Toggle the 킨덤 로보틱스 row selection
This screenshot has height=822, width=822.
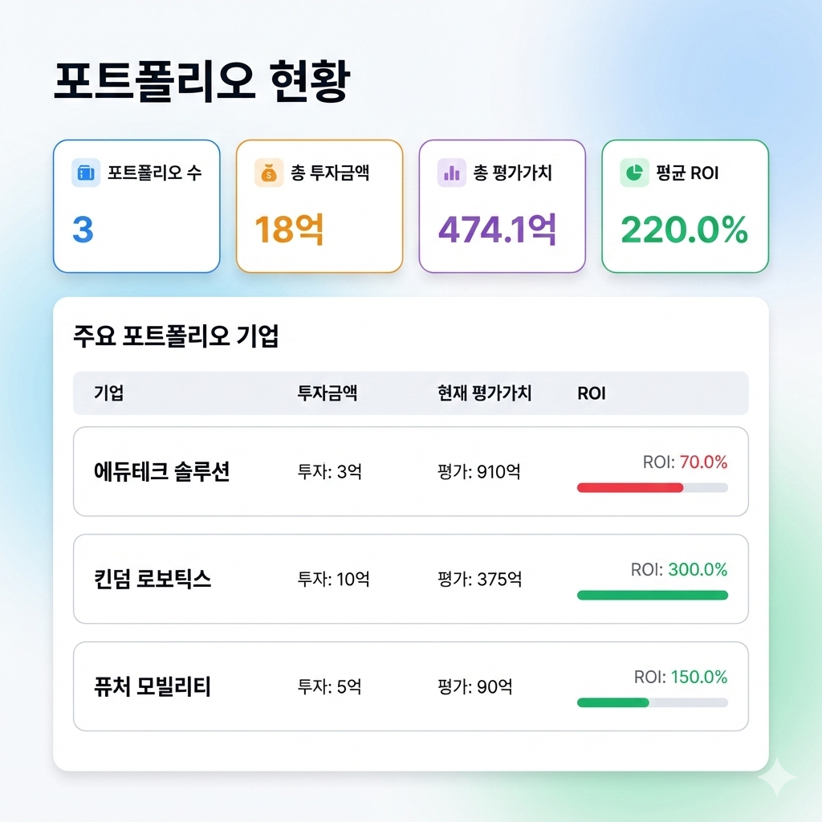point(411,579)
